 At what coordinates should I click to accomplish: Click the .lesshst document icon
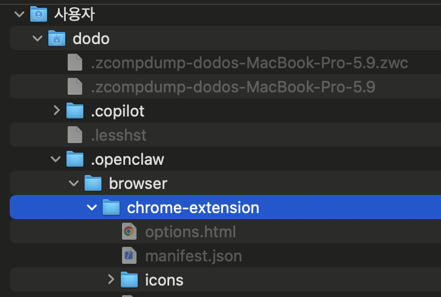pyautogui.click(x=75, y=135)
